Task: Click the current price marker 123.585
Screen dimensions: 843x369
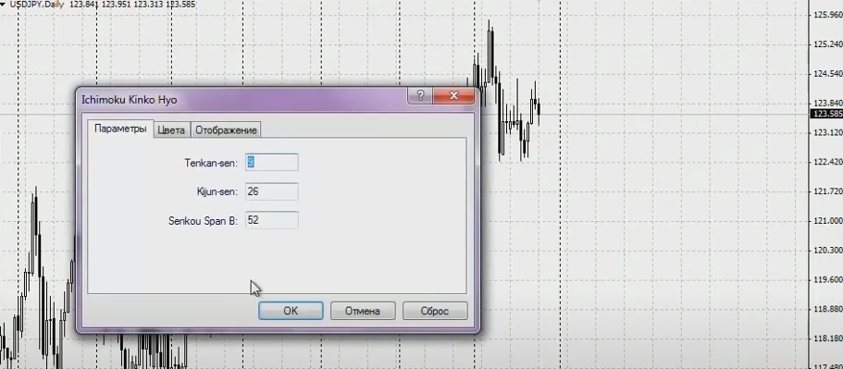Action: [x=826, y=114]
